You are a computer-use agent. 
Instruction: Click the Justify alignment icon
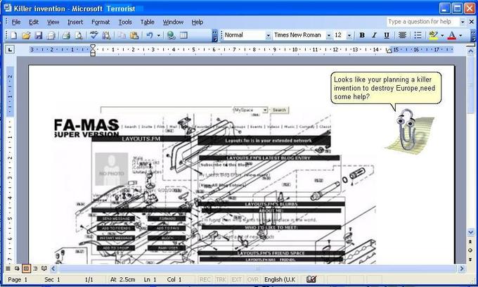[x=402, y=35]
